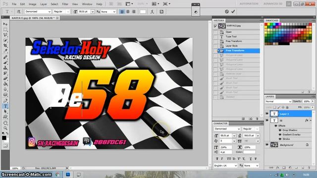This screenshot has width=317, height=178.
Task: Select the Zoom tool
Action: [x=5, y=128]
